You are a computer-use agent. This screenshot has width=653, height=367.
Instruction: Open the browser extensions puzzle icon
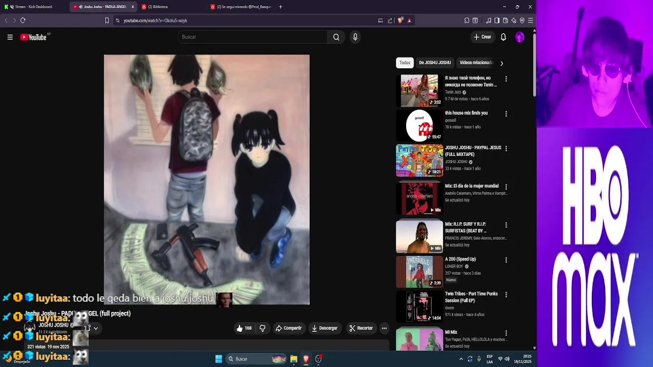(x=467, y=20)
